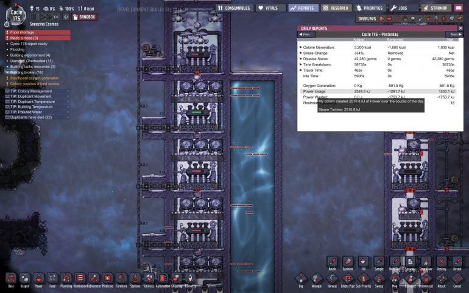Click Next in the daily reports
The image size is (469, 293).
tap(454, 35)
